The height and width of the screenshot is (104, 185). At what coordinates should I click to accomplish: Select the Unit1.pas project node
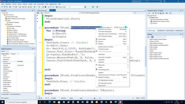click(x=155, y=23)
